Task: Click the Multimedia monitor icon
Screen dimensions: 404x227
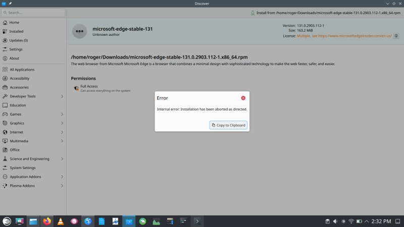Action: click(5, 141)
